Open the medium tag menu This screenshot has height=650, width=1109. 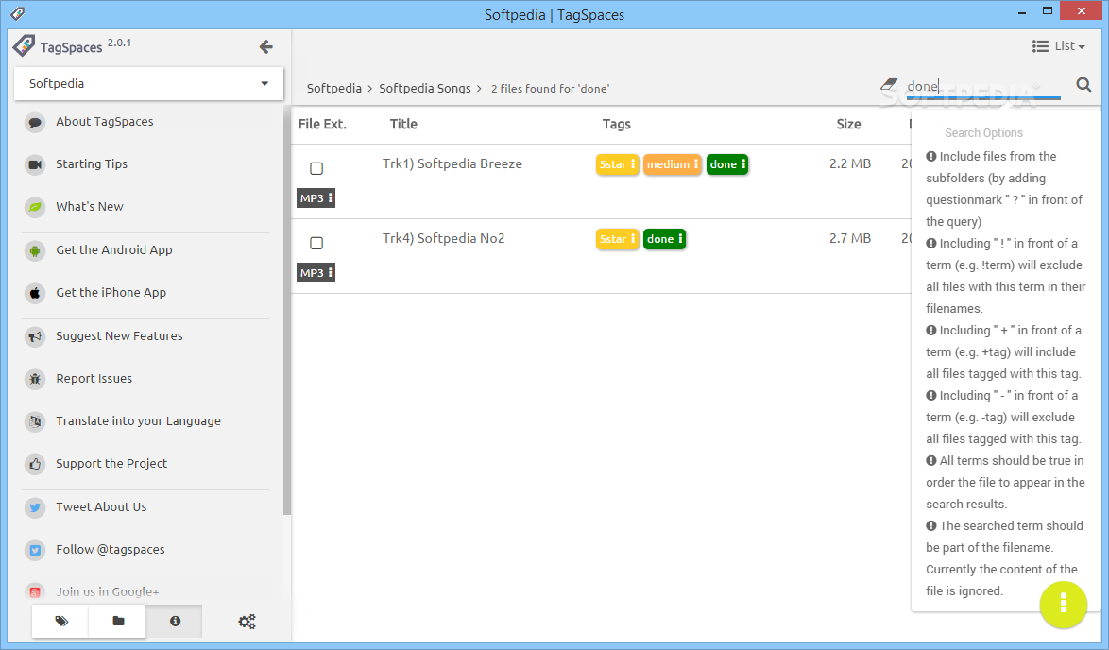672,164
